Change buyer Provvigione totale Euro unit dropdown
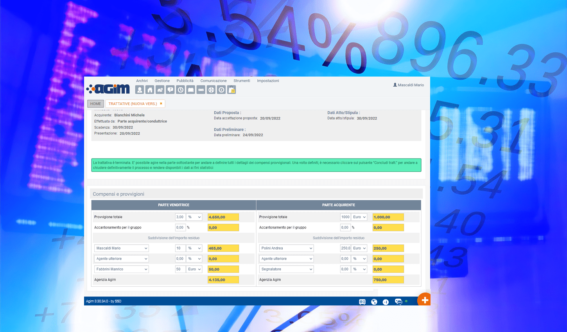Screen dimensions: 567x332 point(359,217)
